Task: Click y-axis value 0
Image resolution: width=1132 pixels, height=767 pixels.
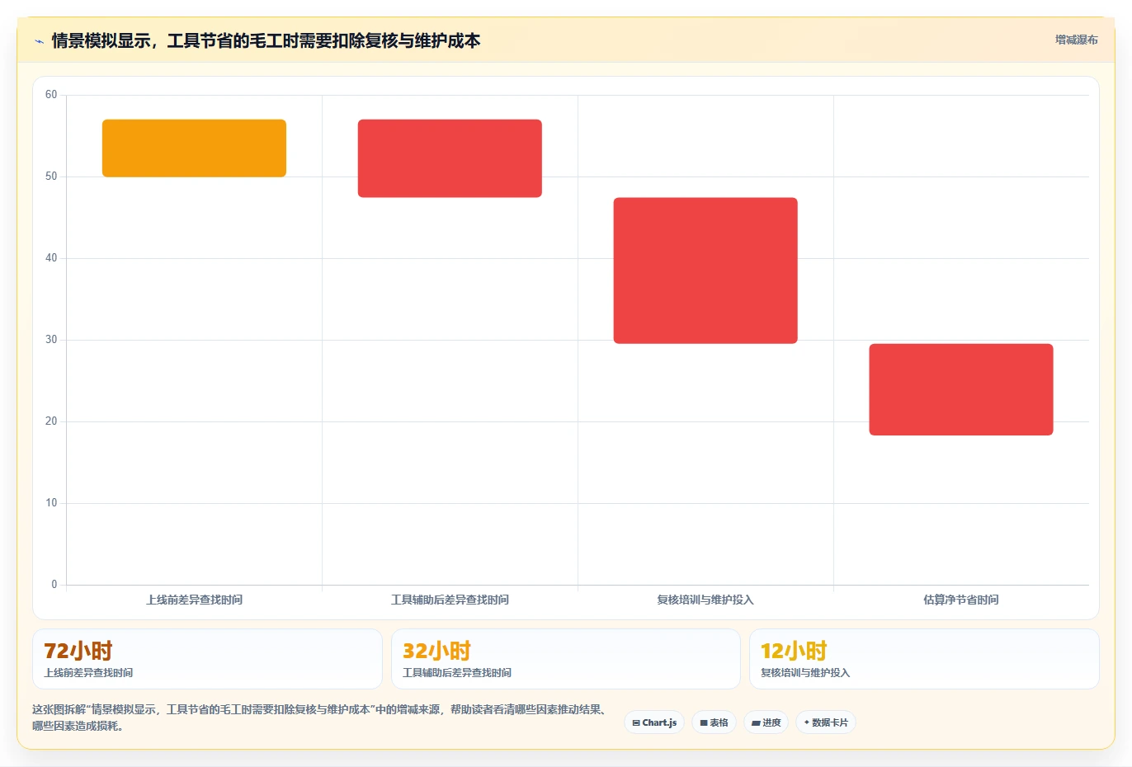Action: coord(54,585)
